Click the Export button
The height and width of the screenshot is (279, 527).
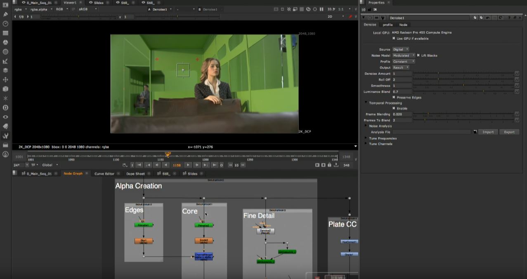tap(509, 132)
